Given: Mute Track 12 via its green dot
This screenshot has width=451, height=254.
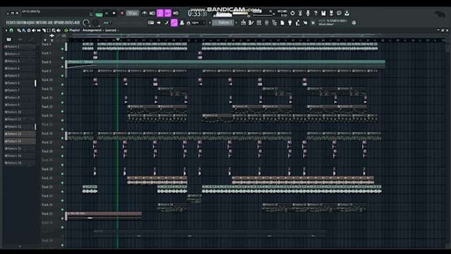Looking at the screenshot, I should [x=62, y=102].
